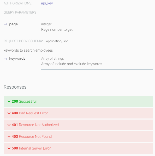Expand the 401 Resource Not Authorized row

click(x=78, y=125)
